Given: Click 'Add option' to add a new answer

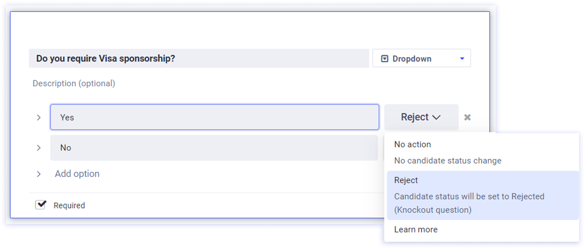Looking at the screenshot, I should point(77,174).
